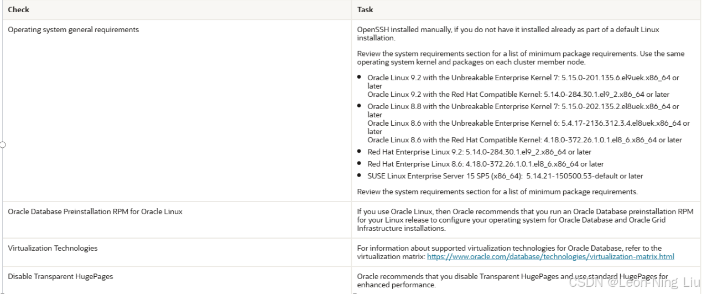Click the Oracle Linux 8.6 Red Hat Compatible Kernel line
The image size is (702, 294).
(x=524, y=140)
